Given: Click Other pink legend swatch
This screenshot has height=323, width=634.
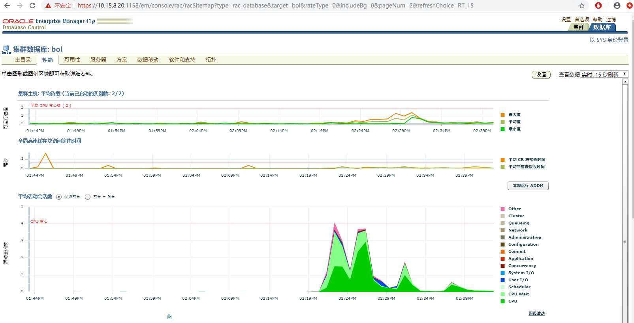Looking at the screenshot, I should pos(502,209).
